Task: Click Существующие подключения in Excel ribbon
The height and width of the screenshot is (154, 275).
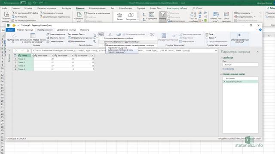Action: click(55, 17)
